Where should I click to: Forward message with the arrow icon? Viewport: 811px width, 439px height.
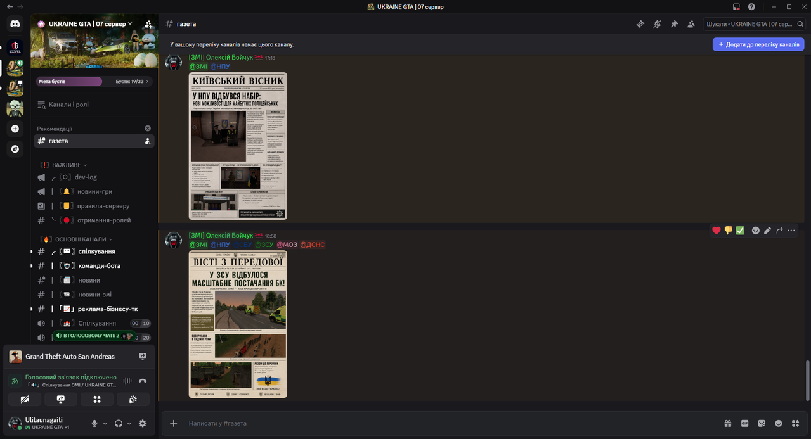[779, 231]
